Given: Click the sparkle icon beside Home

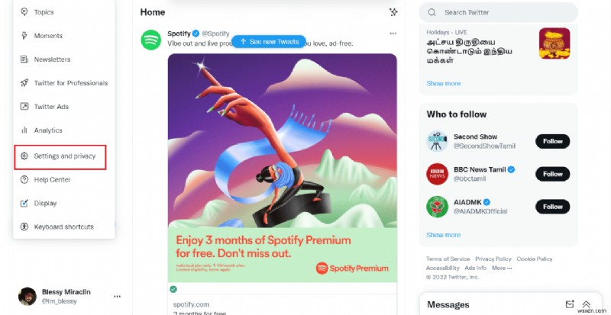Looking at the screenshot, I should [x=393, y=12].
